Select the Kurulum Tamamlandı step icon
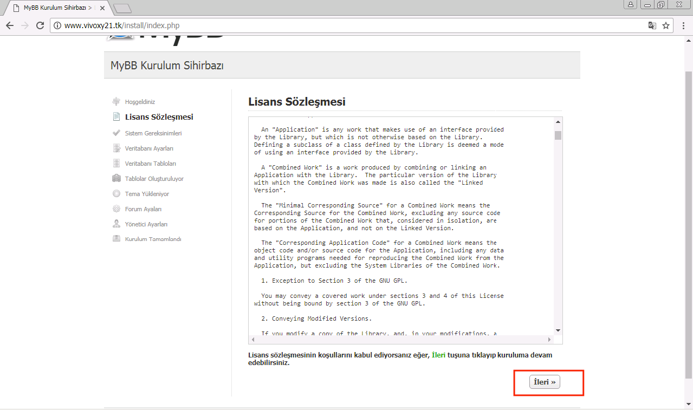 tap(116, 239)
